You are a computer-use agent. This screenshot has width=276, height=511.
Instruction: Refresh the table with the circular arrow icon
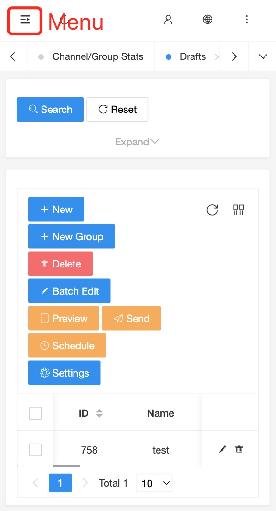tap(212, 210)
